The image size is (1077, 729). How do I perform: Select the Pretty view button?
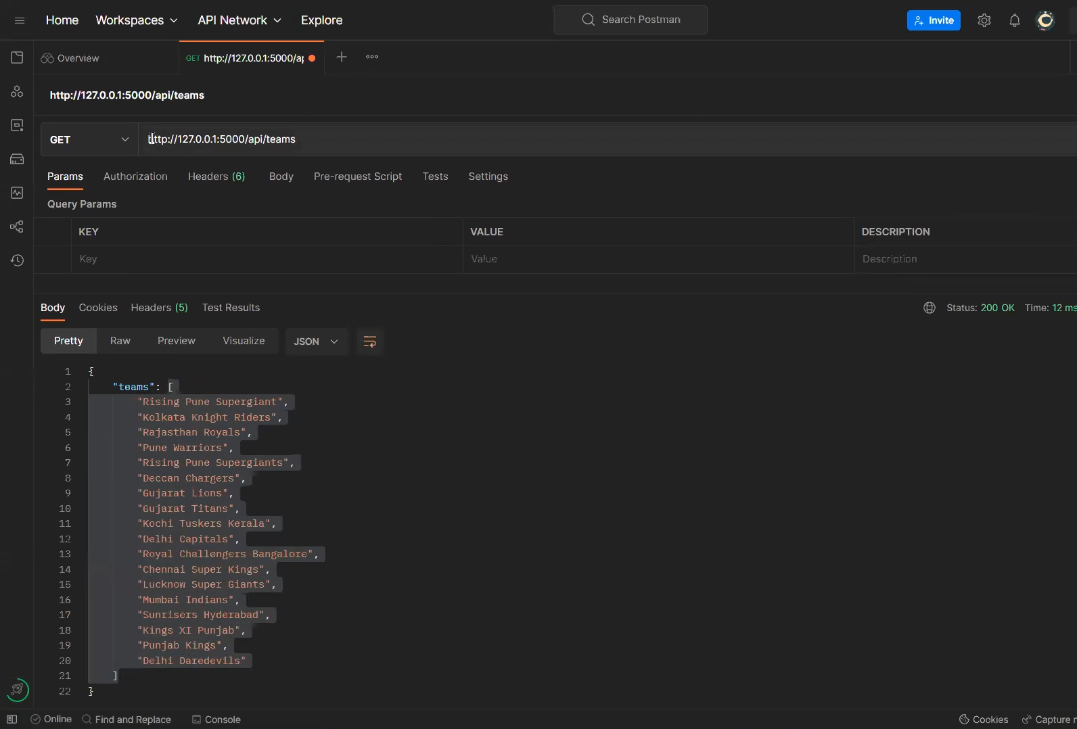[68, 341]
